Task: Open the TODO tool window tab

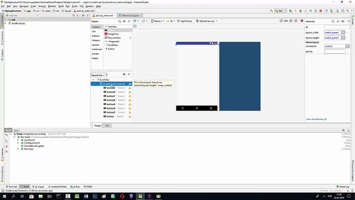Action: coord(88,187)
